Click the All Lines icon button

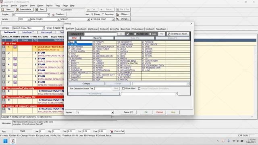coord(117,14)
